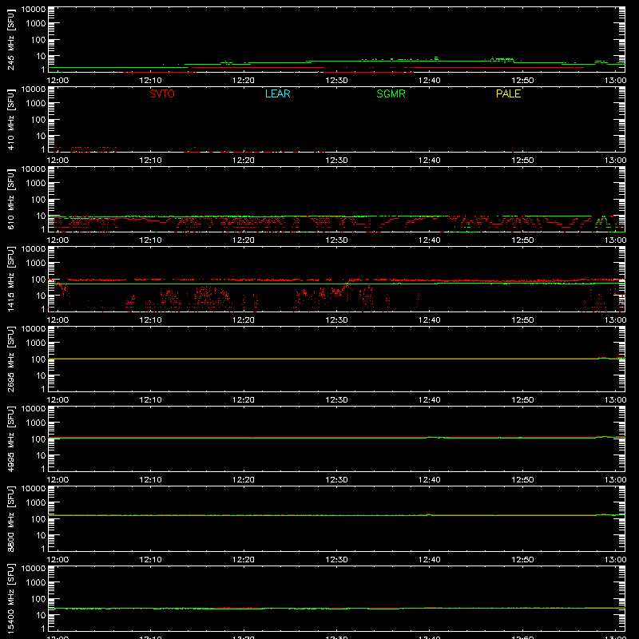Click 12:40 time label below 610 MHz plot
Image resolution: width=639 pixels, height=639 pixels.
tap(430, 240)
